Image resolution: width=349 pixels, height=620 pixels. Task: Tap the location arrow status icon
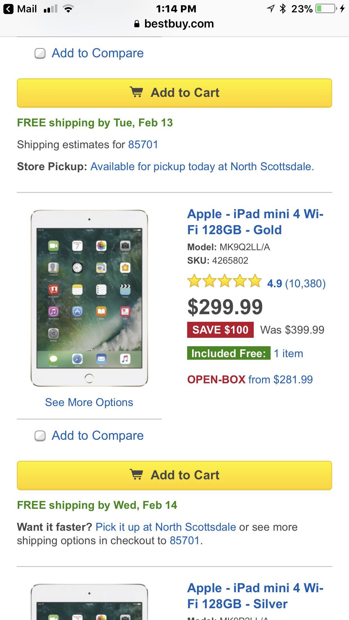pos(270,9)
